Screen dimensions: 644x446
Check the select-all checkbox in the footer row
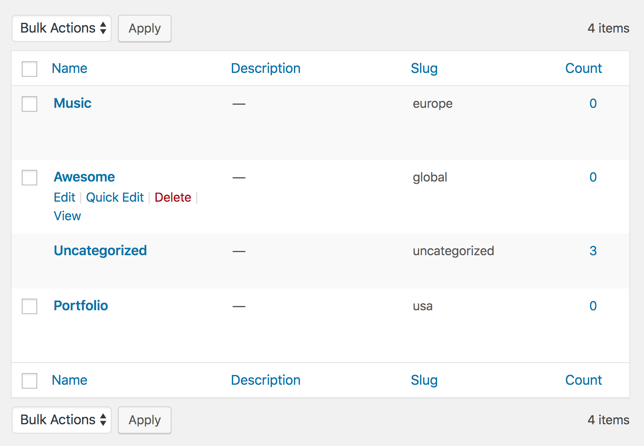click(x=29, y=380)
